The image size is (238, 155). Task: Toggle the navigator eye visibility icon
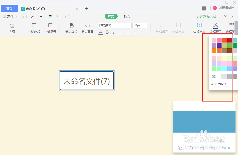[180, 148]
